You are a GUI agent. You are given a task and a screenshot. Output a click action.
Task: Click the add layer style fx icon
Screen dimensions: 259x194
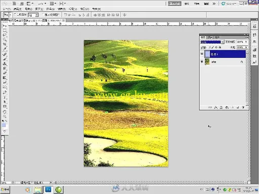coord(215,107)
